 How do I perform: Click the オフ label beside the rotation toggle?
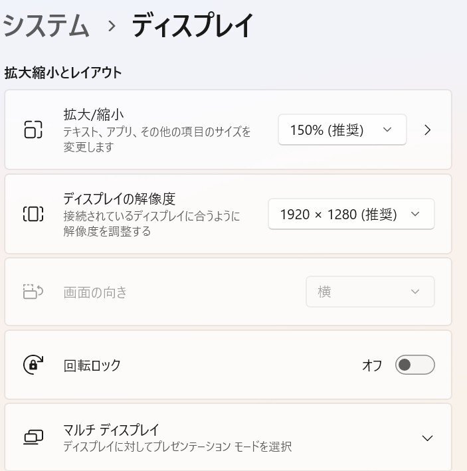[372, 365]
